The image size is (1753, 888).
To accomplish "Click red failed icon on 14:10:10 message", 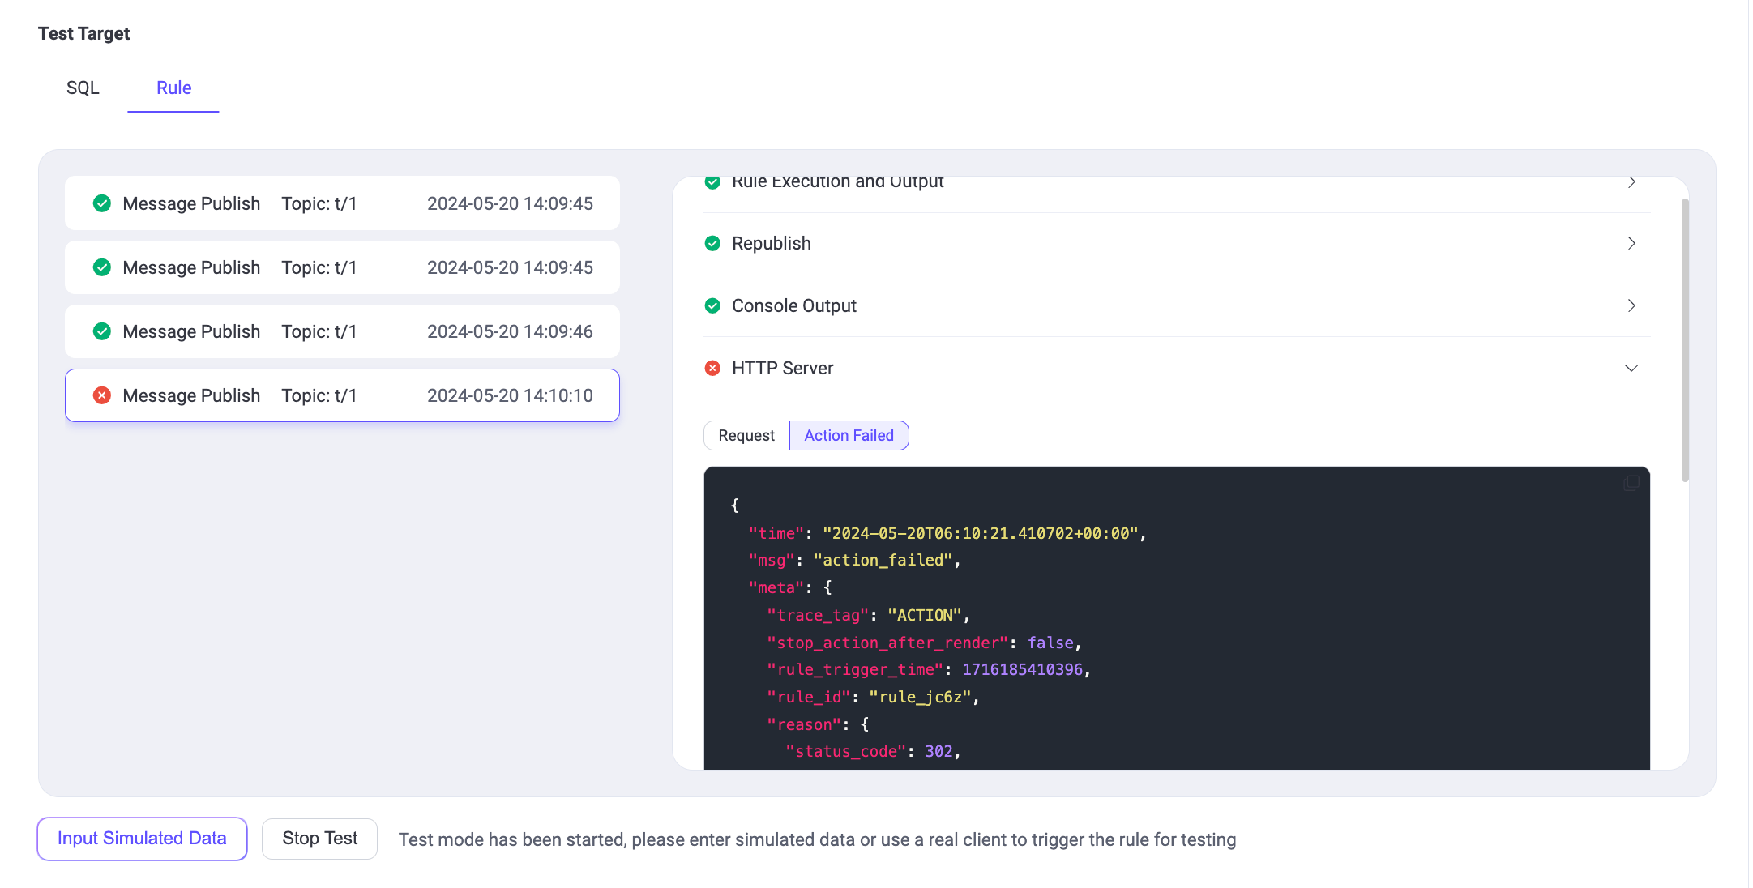I will pos(102,395).
